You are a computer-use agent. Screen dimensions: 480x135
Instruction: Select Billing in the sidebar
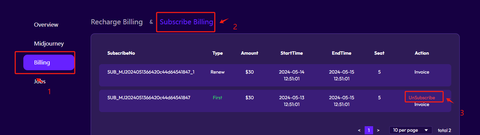(x=49, y=62)
